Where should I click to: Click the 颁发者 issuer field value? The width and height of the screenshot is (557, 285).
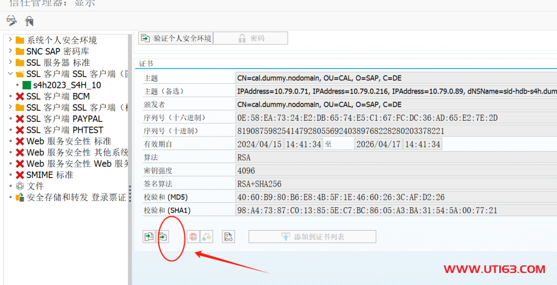coord(396,104)
